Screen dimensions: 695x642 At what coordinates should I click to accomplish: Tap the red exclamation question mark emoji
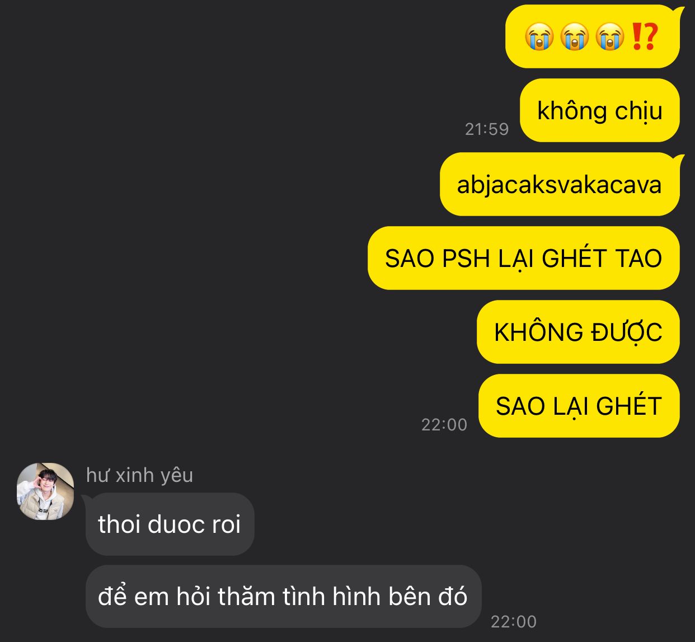click(x=644, y=37)
